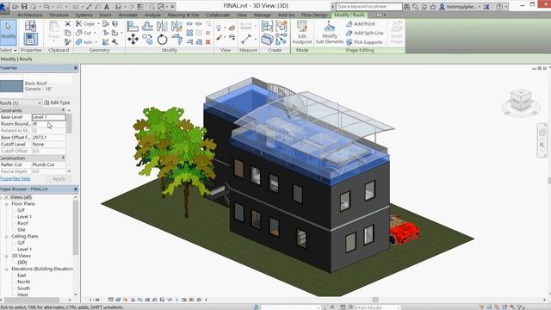Toggle the Room Bounding checkbox
The width and height of the screenshot is (551, 310).
(34, 124)
